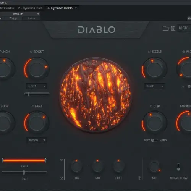Click the CLIP knob
Screen dimensions: 191x191
tap(154, 123)
